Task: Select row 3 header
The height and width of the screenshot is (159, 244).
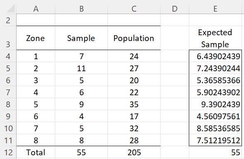Action: (8, 38)
